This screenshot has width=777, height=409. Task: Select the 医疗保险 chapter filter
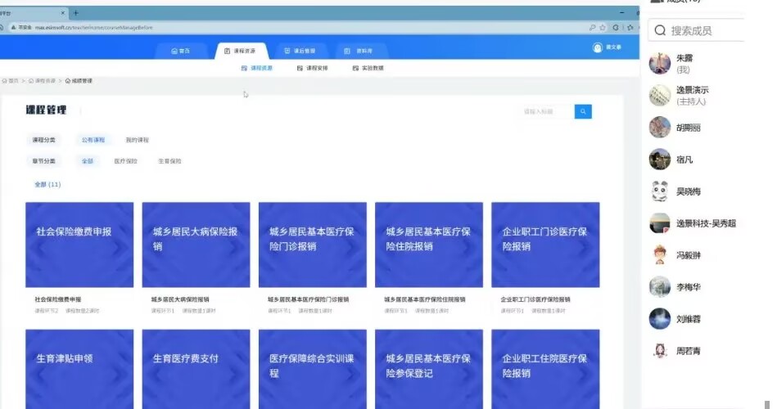click(x=125, y=161)
